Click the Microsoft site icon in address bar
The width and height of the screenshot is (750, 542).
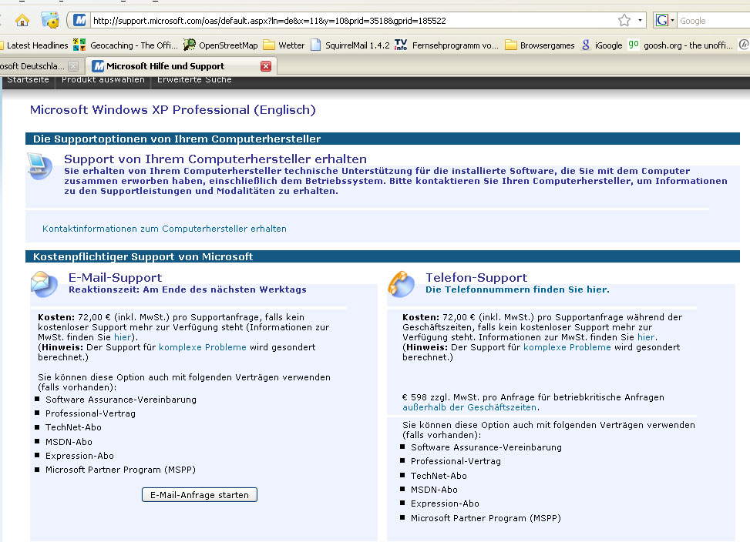(80, 20)
